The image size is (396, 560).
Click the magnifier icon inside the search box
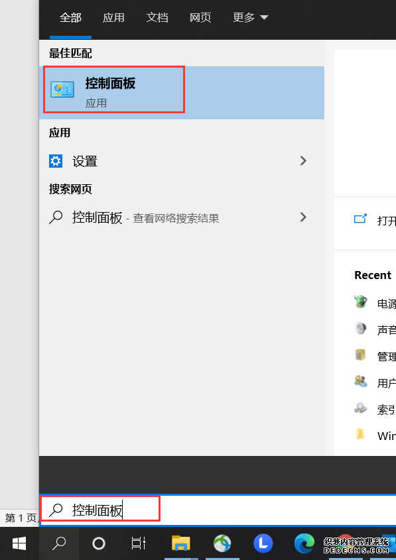pos(56,510)
